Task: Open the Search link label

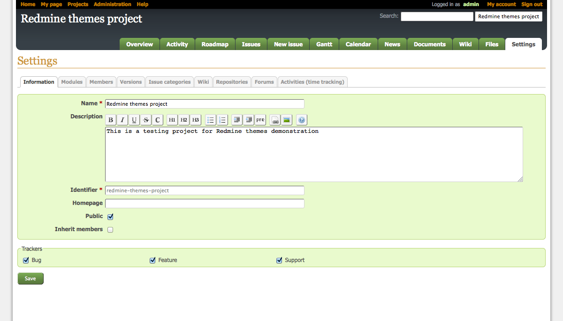Action: pyautogui.click(x=388, y=16)
